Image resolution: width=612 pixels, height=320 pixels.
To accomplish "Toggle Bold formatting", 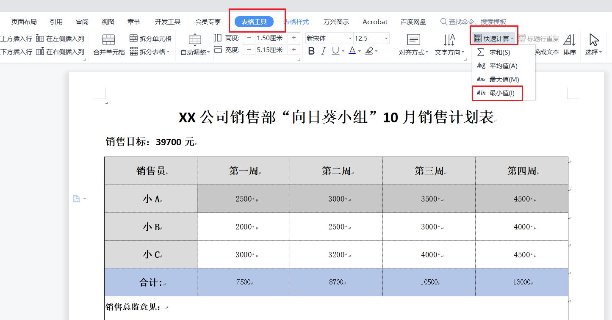I will 311,51.
